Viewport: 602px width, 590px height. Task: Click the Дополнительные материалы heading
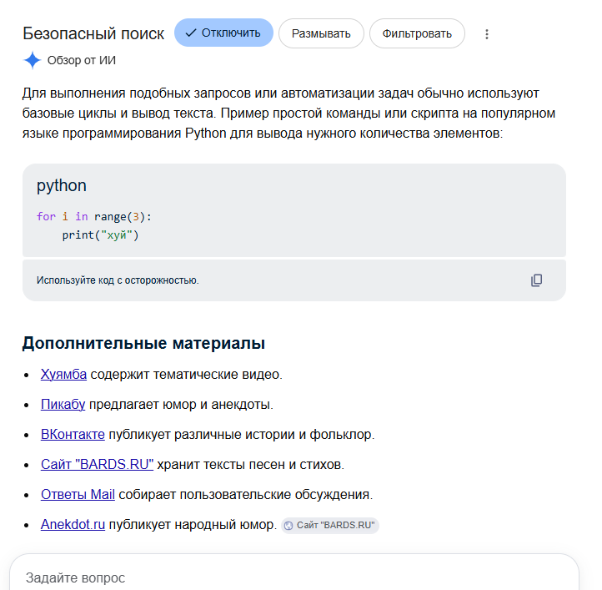[143, 343]
